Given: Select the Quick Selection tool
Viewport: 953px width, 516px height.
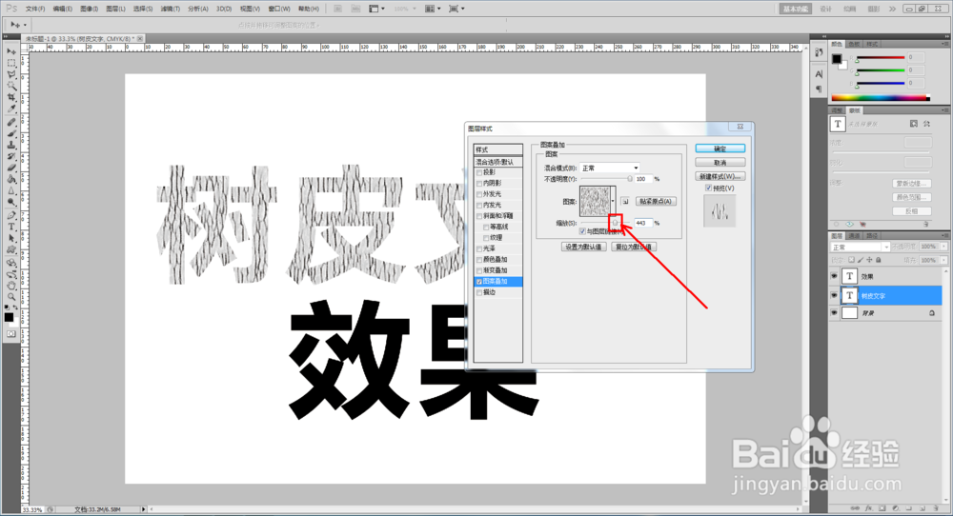Looking at the screenshot, I should click(x=10, y=87).
